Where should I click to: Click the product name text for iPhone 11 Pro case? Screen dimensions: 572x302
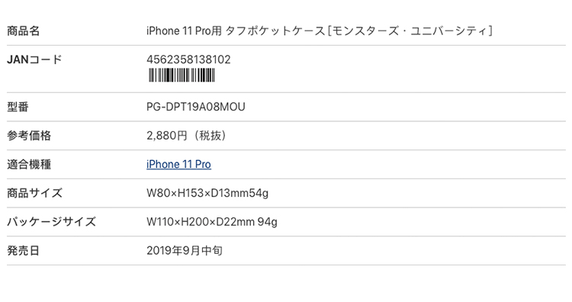(320, 31)
